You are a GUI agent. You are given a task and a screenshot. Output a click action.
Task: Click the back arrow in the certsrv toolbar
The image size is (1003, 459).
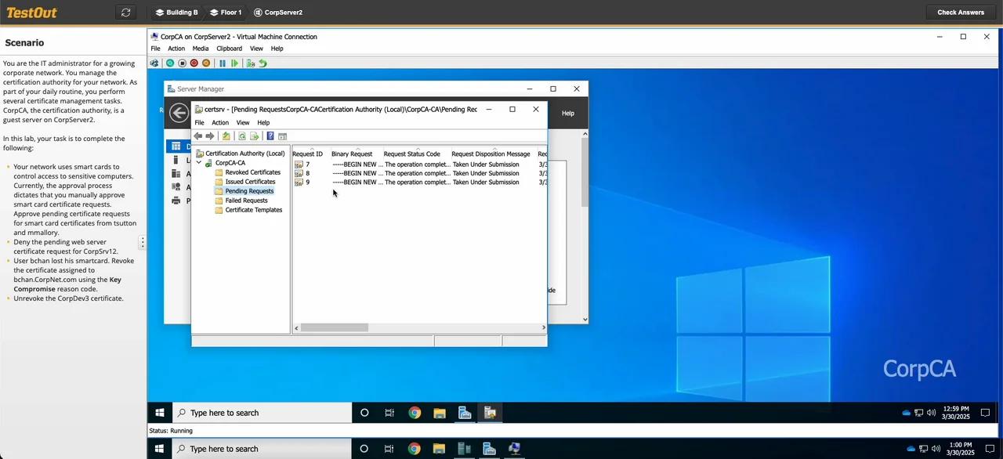point(197,136)
